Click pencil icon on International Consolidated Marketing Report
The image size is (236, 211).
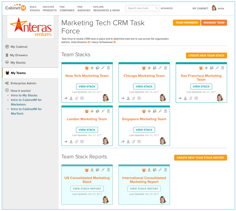coord(160,170)
